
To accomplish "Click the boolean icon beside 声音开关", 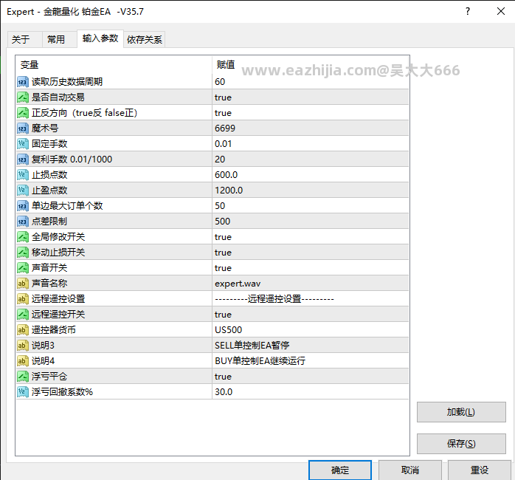I will pyautogui.click(x=23, y=268).
